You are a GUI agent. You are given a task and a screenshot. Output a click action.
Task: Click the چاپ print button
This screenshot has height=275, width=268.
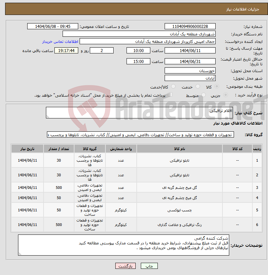point(149,266)
